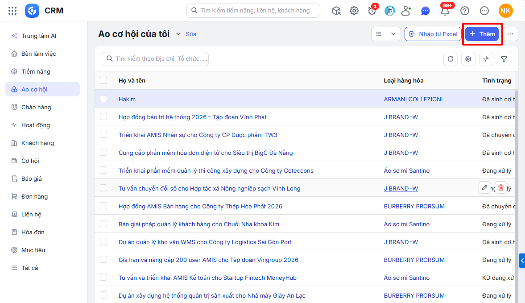Check the Tập đoàn Vĩnh Phát row
The image size is (525, 303).
click(103, 116)
